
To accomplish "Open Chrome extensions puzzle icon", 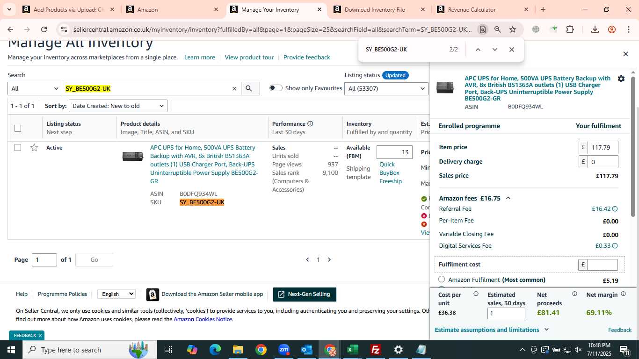I will coord(570,29).
